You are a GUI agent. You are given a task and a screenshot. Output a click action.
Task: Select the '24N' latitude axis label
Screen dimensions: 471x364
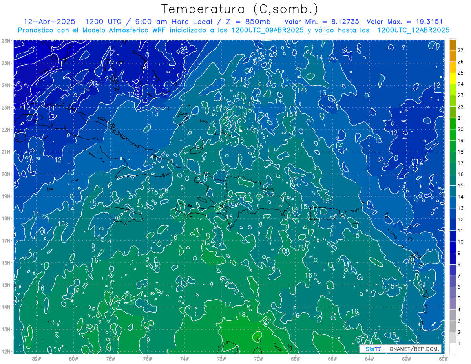pos(5,85)
